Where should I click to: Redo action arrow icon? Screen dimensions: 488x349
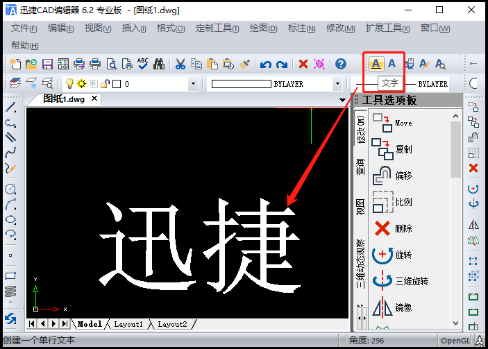point(282,65)
